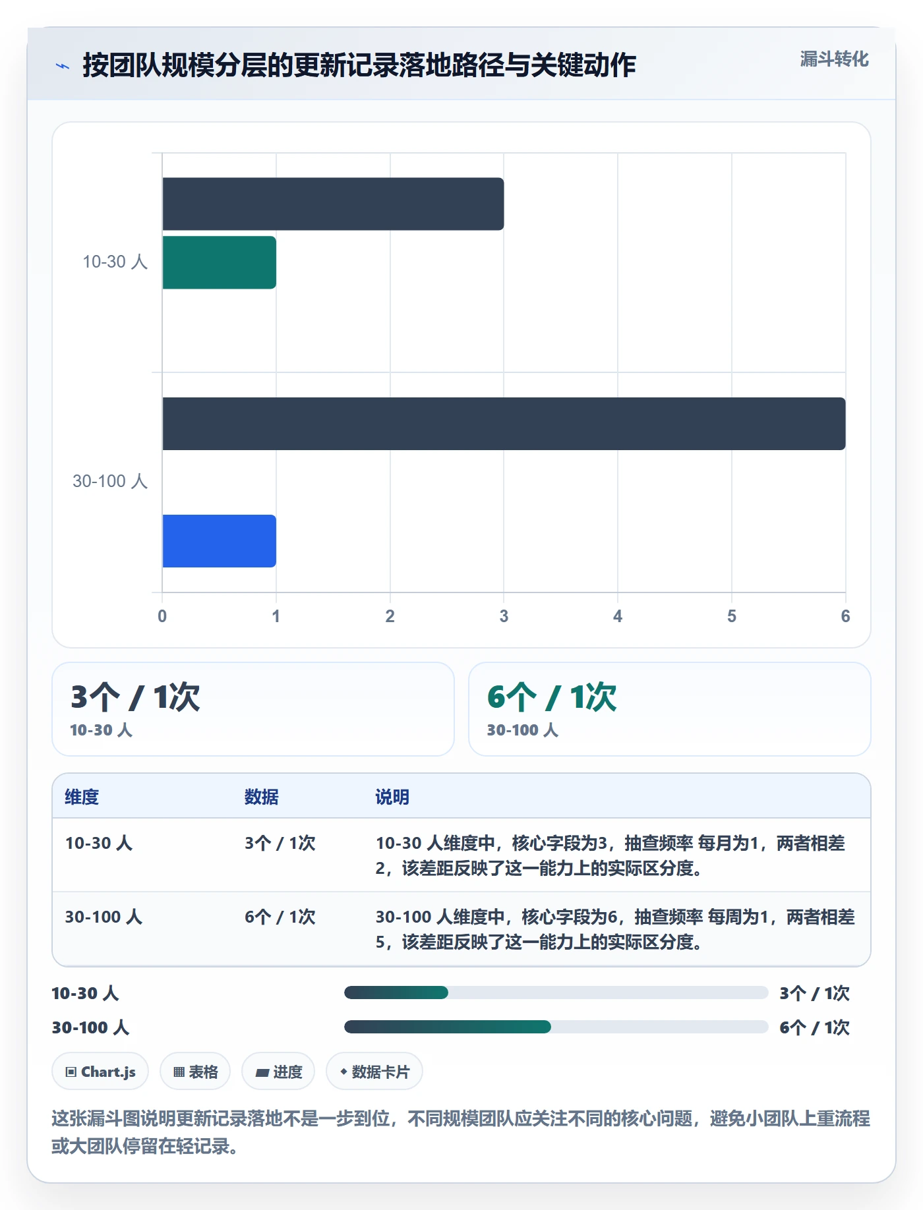Click the lightning icon beside the title

63,66
